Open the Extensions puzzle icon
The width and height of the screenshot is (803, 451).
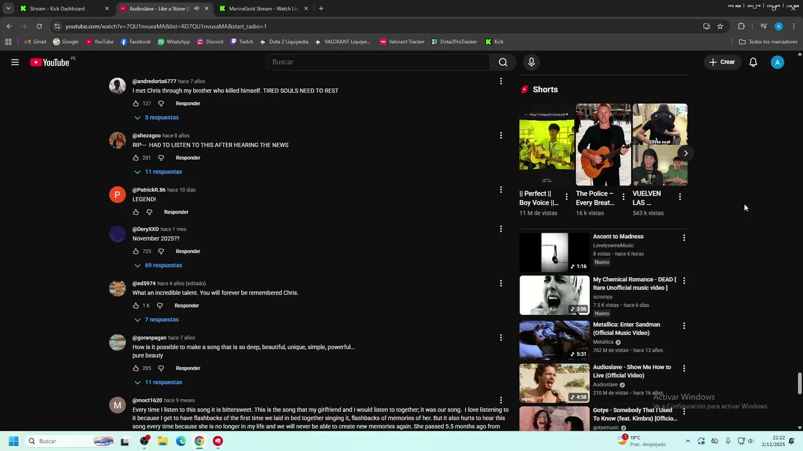[742, 26]
